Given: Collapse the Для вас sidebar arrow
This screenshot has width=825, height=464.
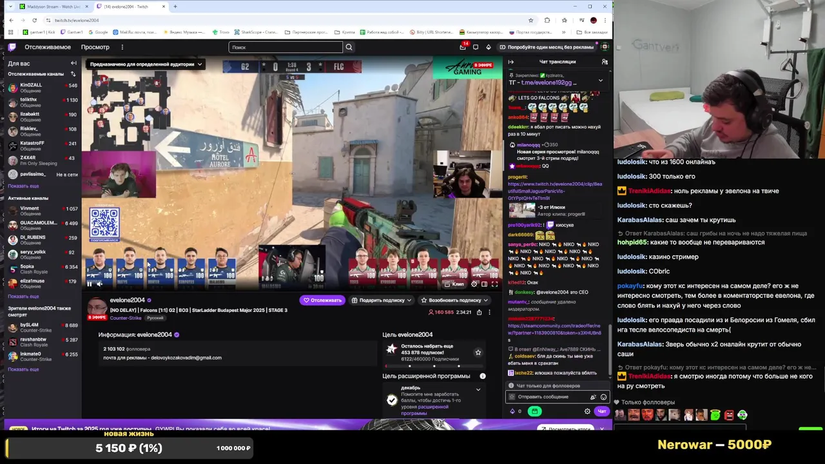Looking at the screenshot, I should (x=73, y=63).
